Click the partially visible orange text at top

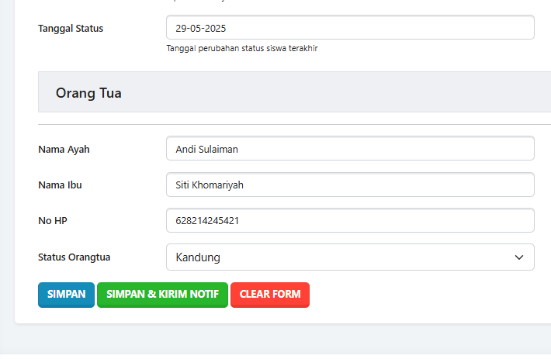(x=194, y=2)
